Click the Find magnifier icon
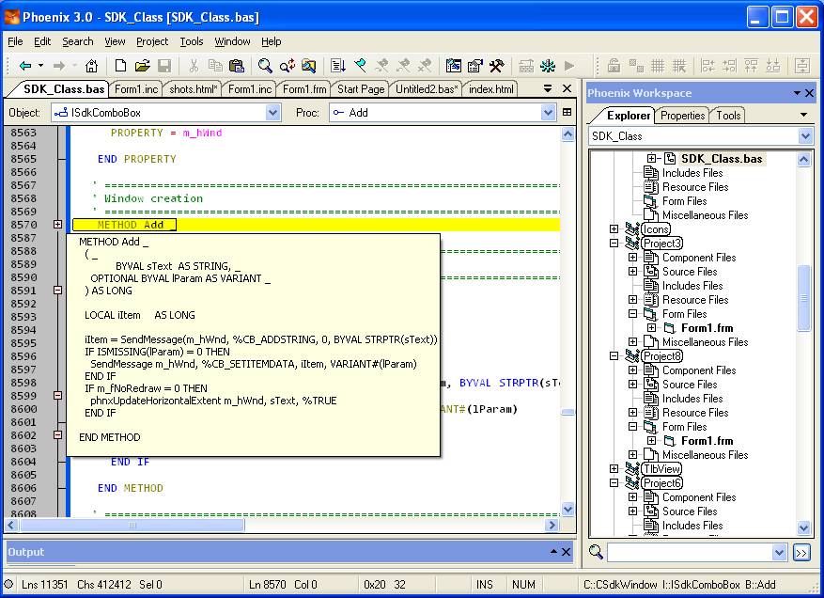The width and height of the screenshot is (824, 598). click(265, 66)
